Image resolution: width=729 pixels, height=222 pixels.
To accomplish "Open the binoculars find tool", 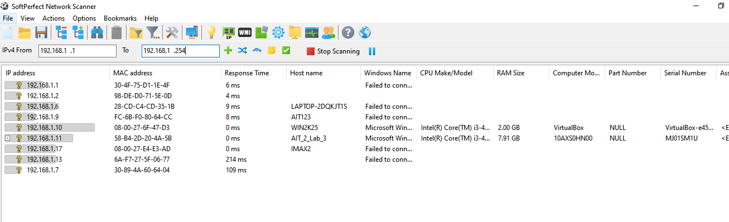I will pos(97,32).
